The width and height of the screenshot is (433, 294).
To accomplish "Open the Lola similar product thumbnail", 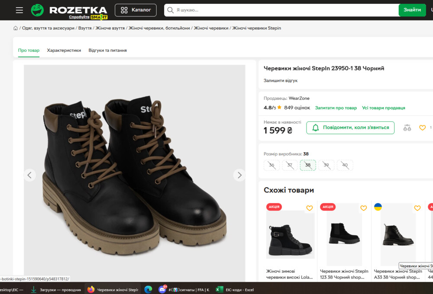I will point(290,234).
